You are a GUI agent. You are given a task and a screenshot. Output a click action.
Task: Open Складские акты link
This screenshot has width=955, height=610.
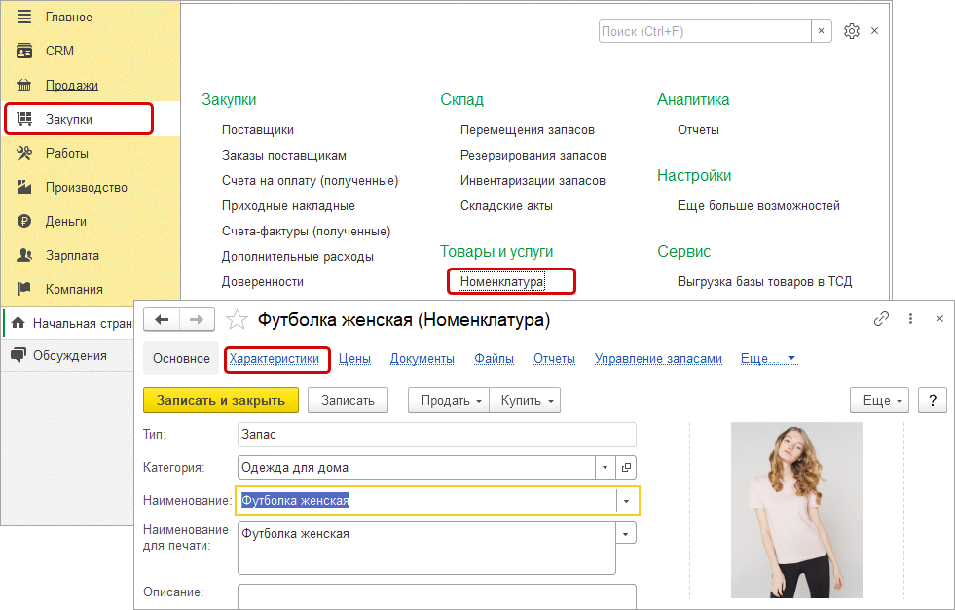coord(506,206)
